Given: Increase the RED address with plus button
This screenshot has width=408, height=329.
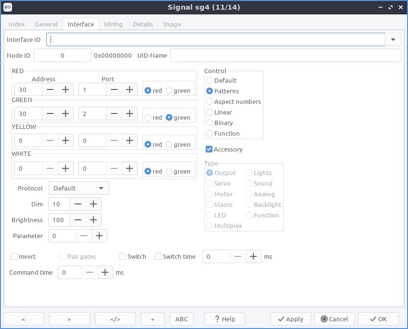Looking at the screenshot, I should 66,89.
